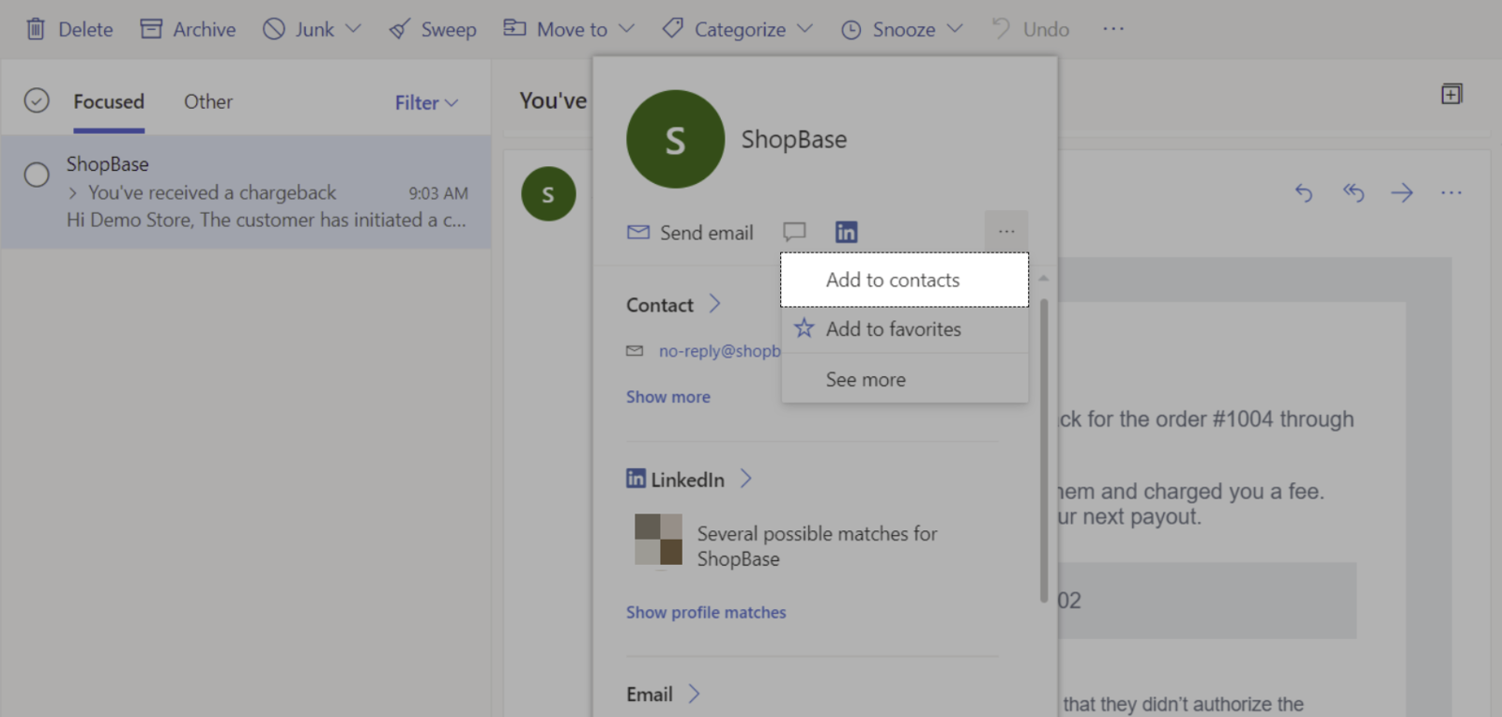The height and width of the screenshot is (717, 1502).
Task: Open more toolbar commands ellipsis
Action: click(1113, 29)
